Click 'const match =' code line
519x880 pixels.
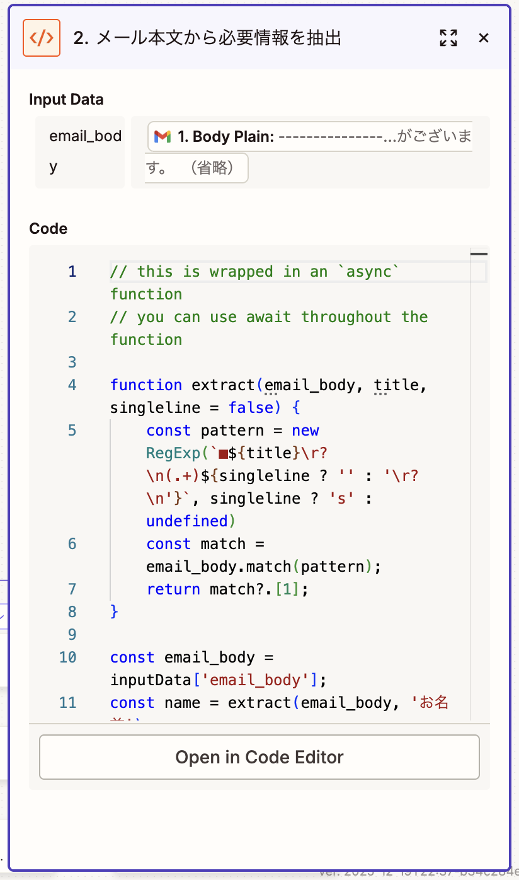pos(206,544)
